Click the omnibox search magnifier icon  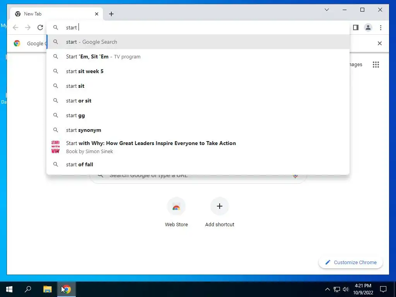tap(56, 27)
